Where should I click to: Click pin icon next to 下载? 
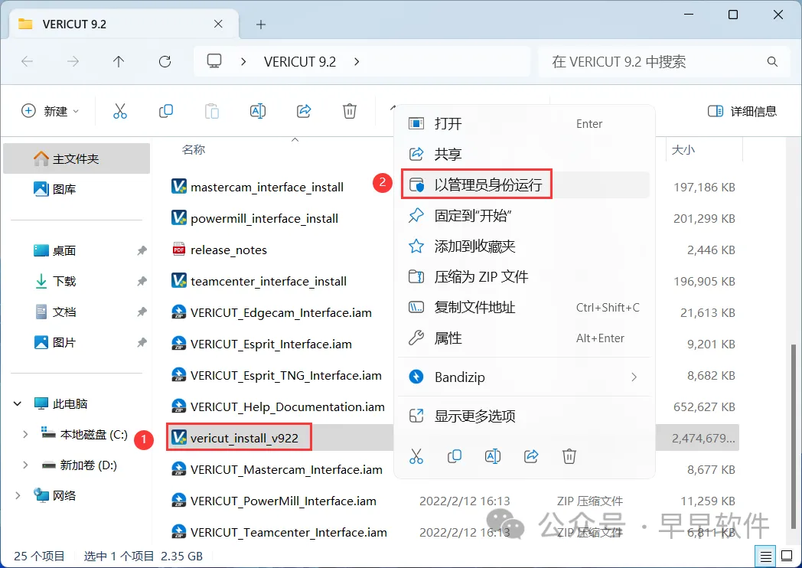coord(142,281)
